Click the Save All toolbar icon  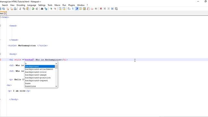coord(4,9)
